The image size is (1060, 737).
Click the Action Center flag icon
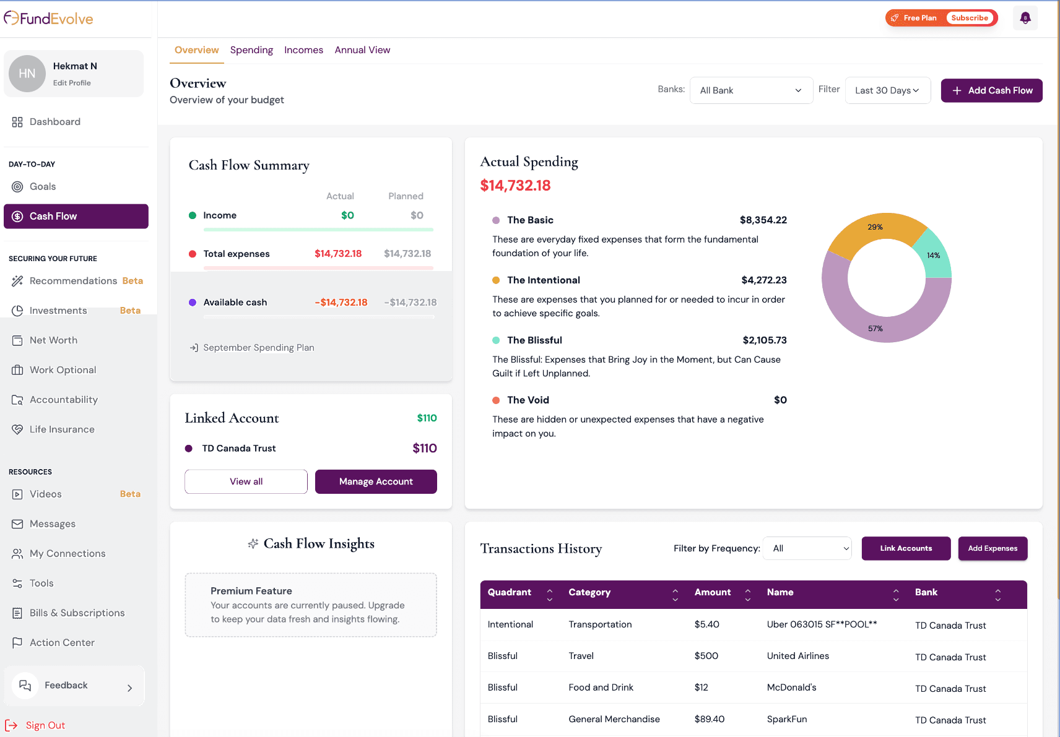[x=17, y=643]
